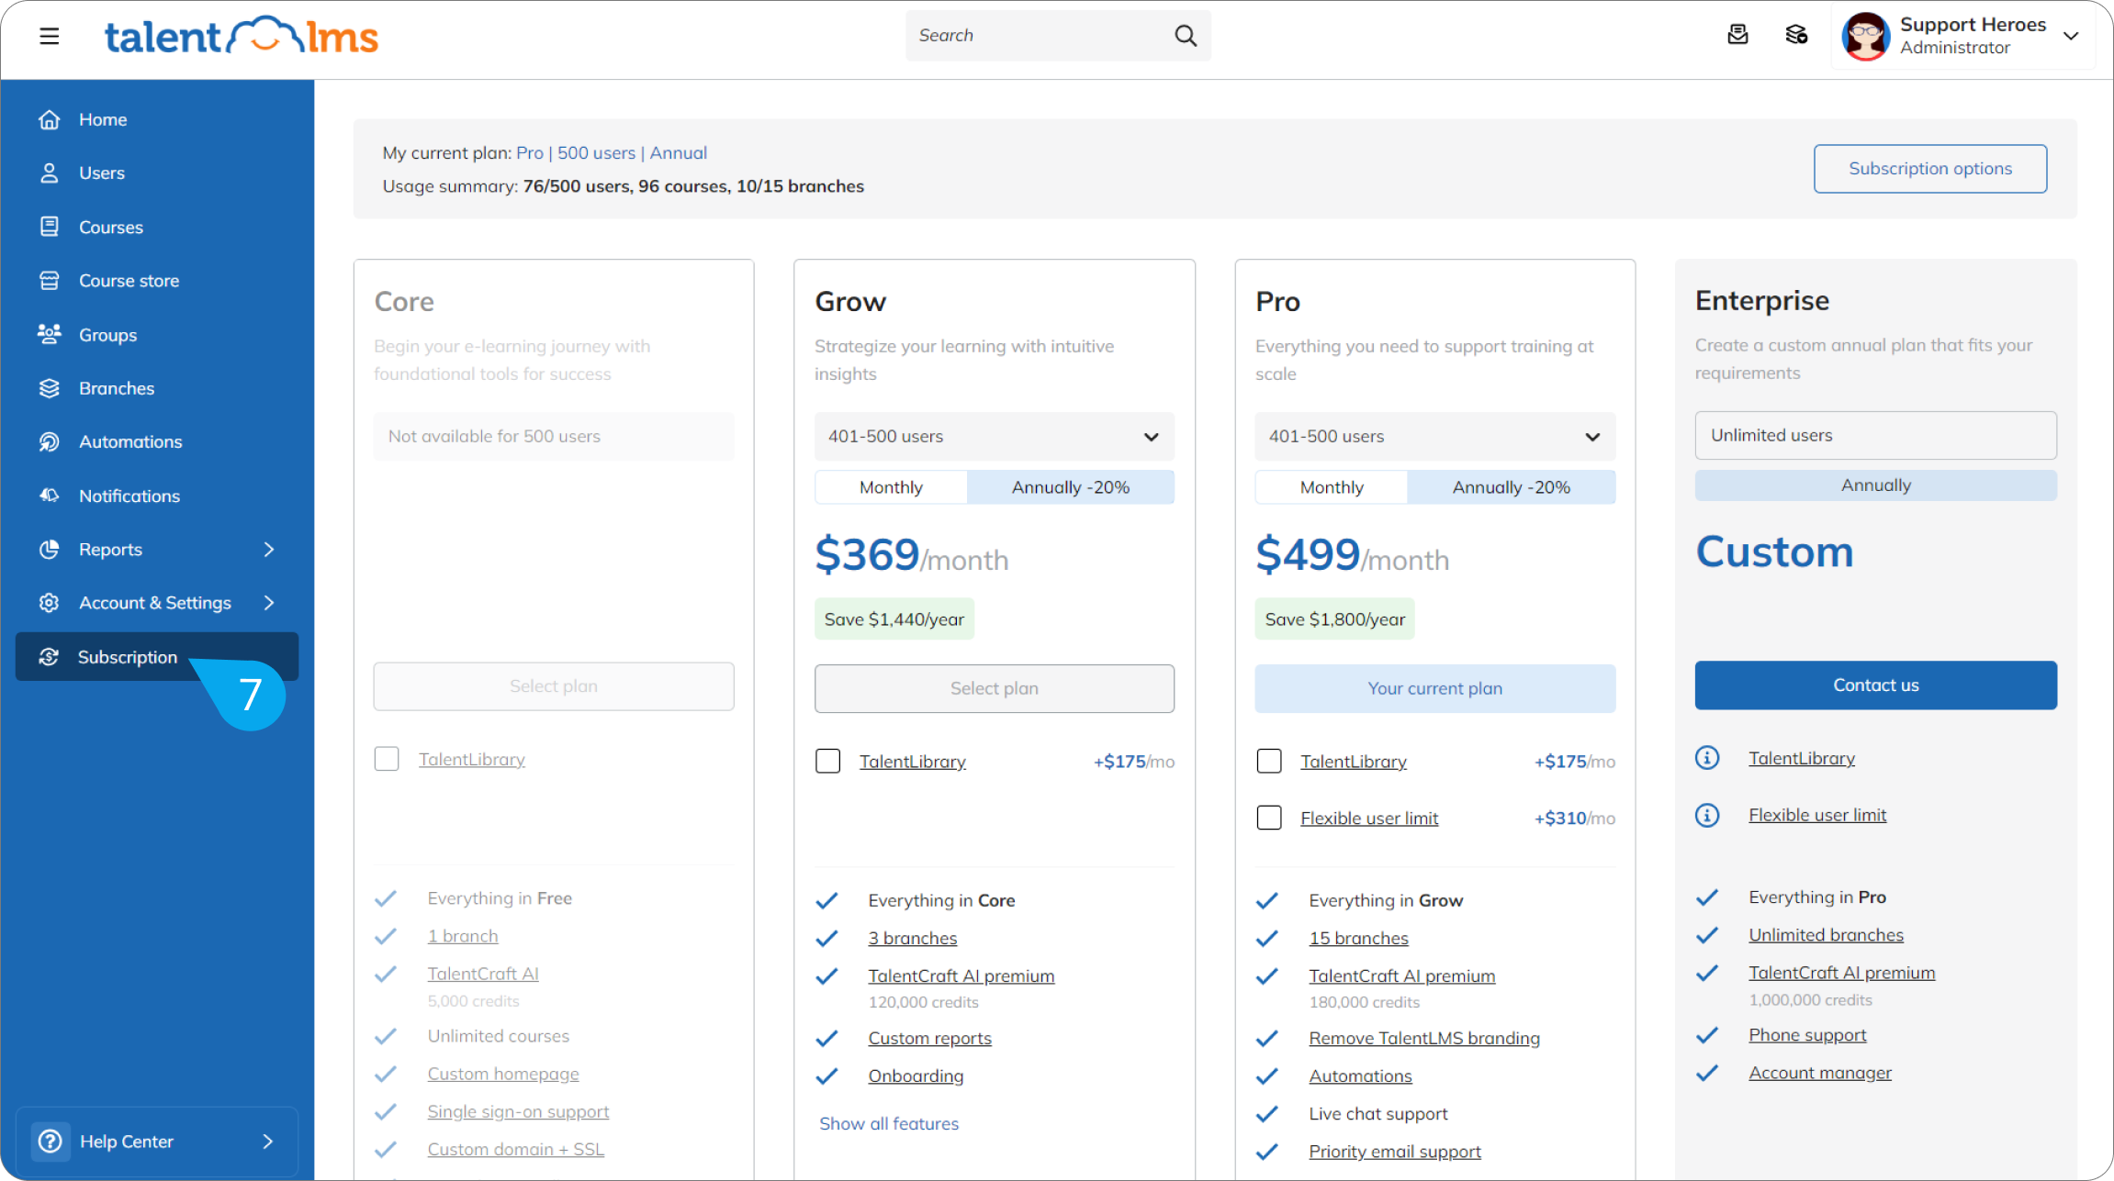Click the Subscription refresh icon

[x=50, y=657]
